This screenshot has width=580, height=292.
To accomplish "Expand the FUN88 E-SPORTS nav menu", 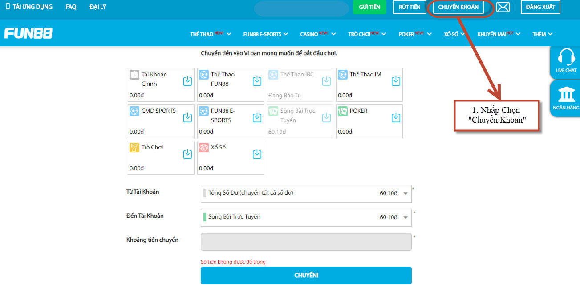I will pyautogui.click(x=266, y=34).
